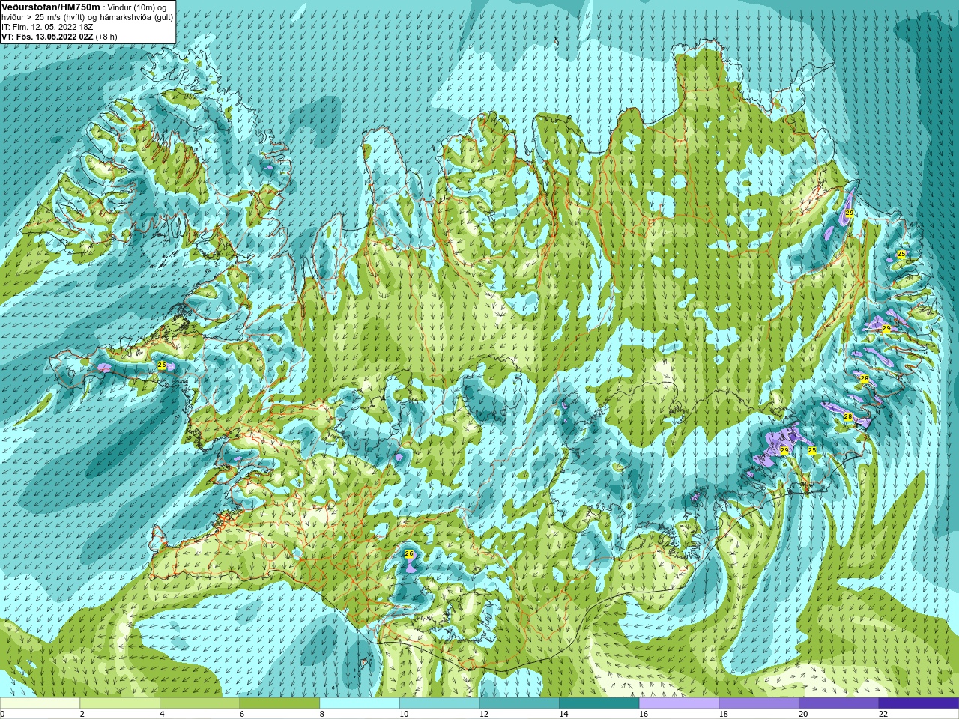Click the legend scale label '18'
Image resolution: width=959 pixels, height=719 pixels.
(x=723, y=714)
